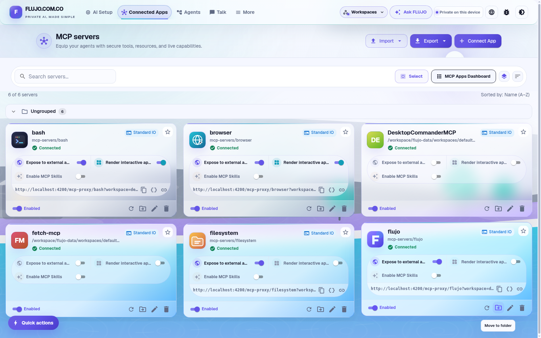
Task: Disable the fetch-mcp Enabled switch
Action: [x=17, y=309]
